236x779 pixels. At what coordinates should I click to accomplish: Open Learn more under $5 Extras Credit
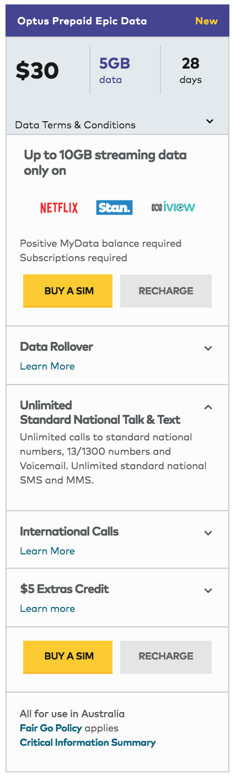coord(47,609)
